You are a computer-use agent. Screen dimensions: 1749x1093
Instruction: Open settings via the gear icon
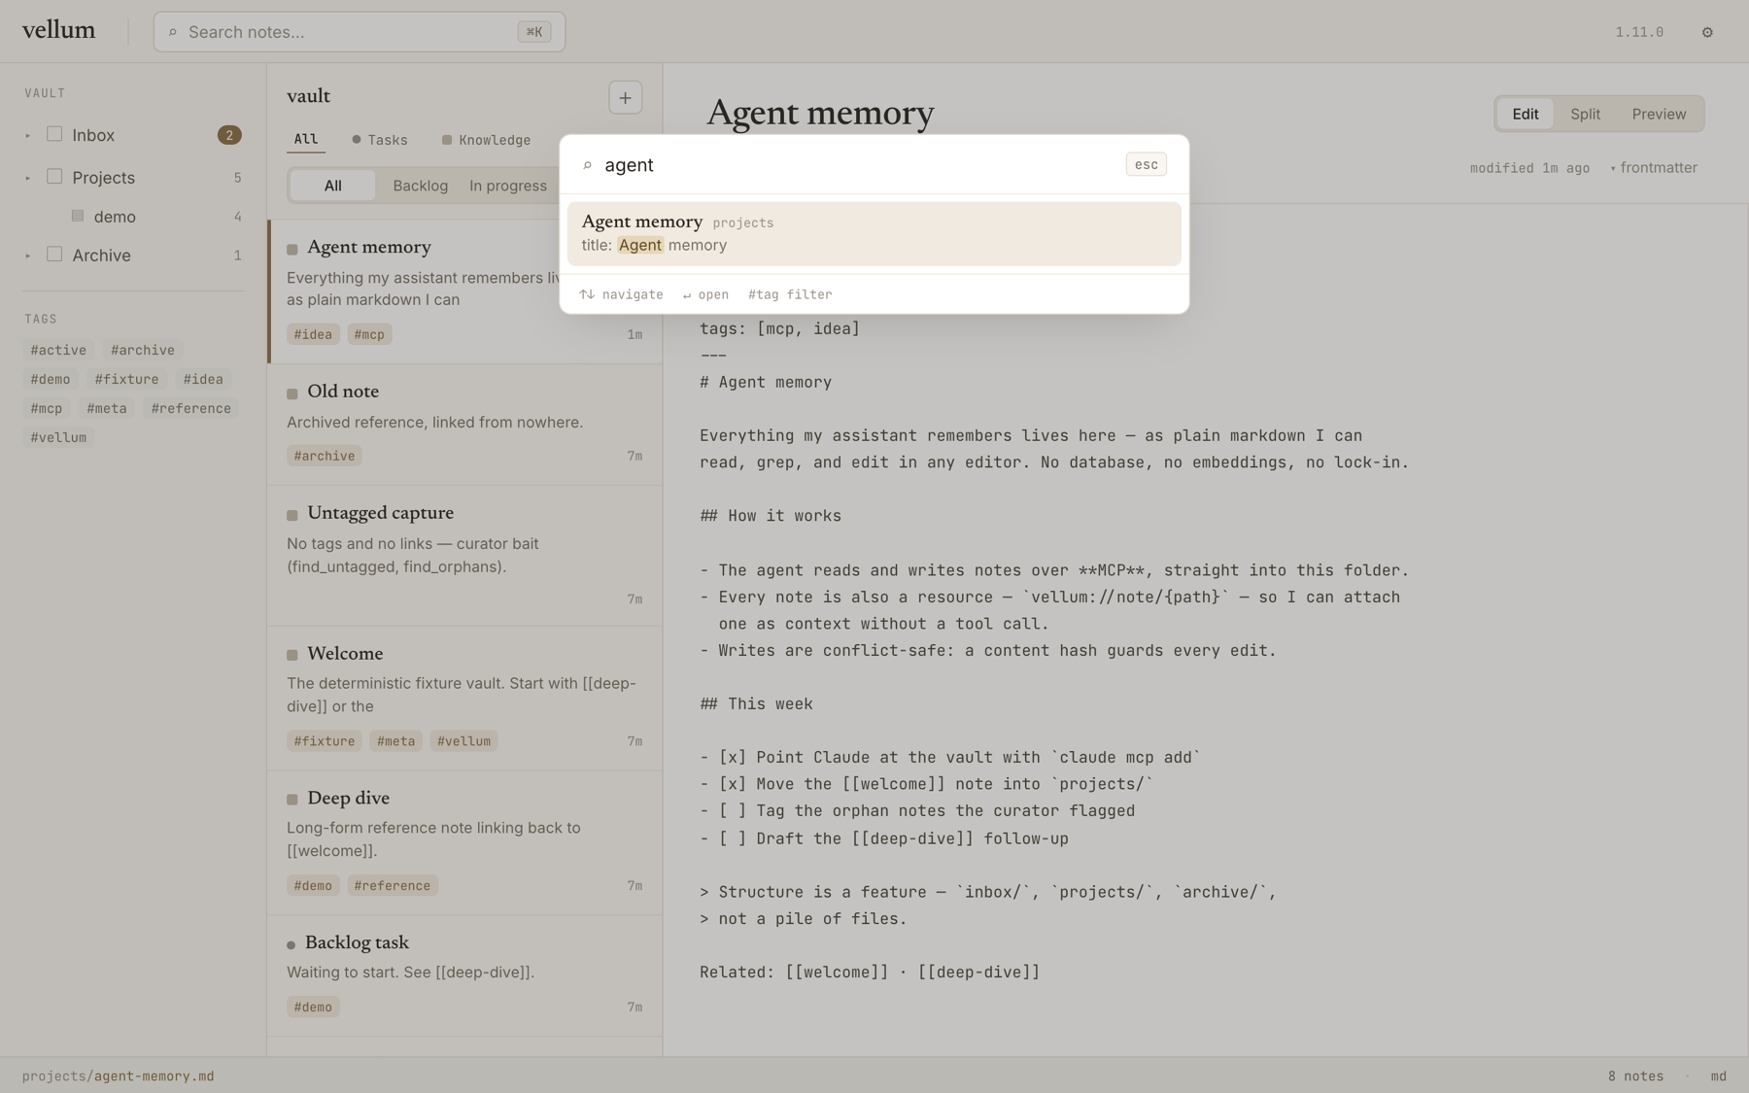click(x=1707, y=32)
